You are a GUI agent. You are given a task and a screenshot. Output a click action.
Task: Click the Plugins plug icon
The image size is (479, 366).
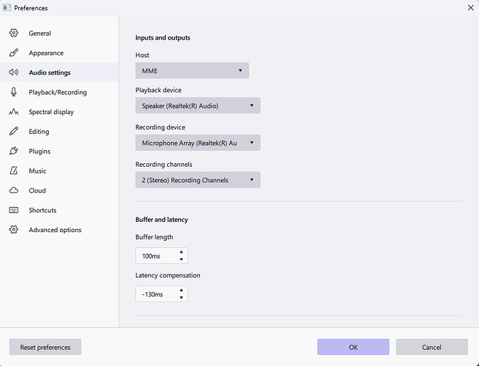pos(13,151)
